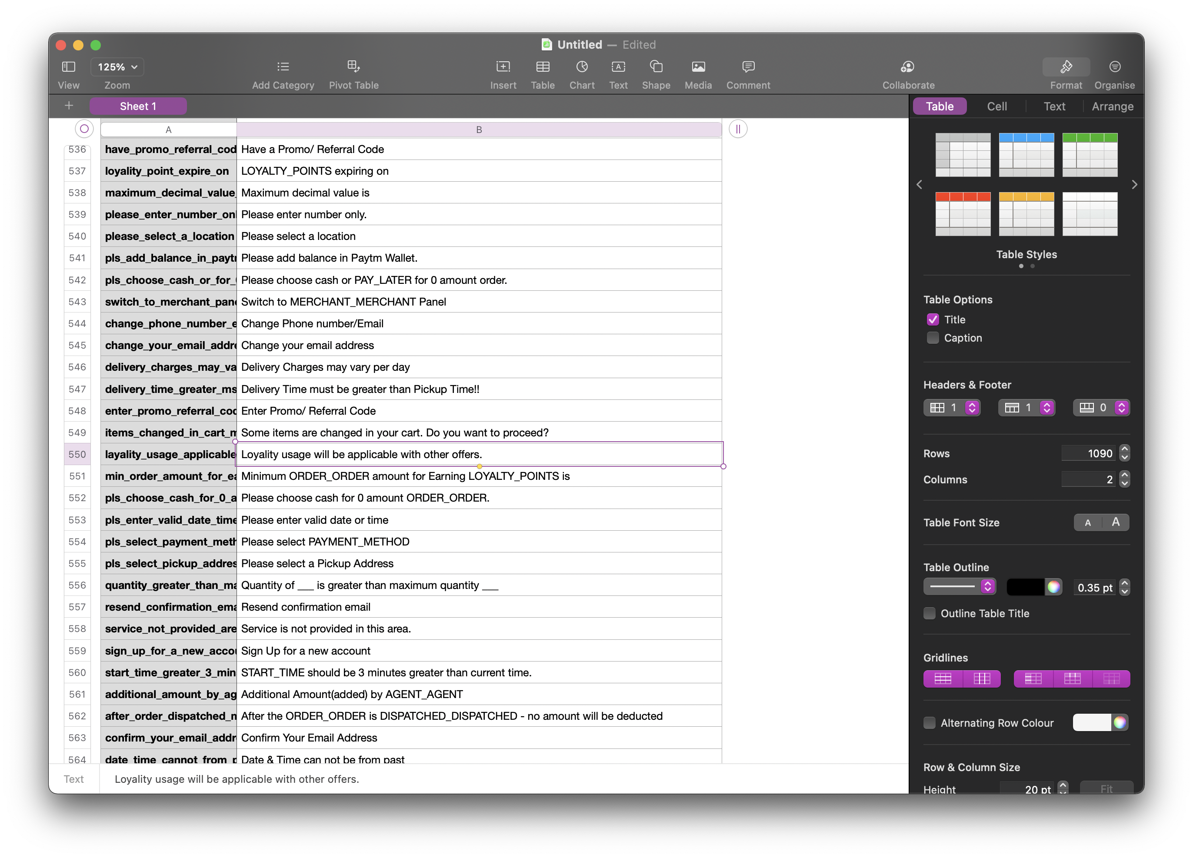This screenshot has height=858, width=1193.
Task: Click the add column handle right of column B
Action: (738, 129)
